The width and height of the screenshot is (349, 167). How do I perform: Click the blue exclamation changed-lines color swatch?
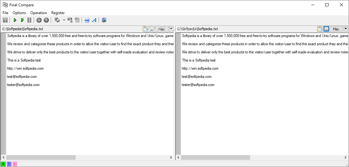9,164
